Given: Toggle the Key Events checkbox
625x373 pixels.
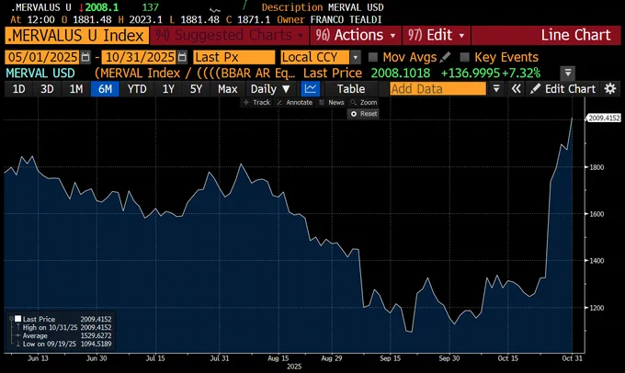Looking at the screenshot, I should pyautogui.click(x=464, y=57).
